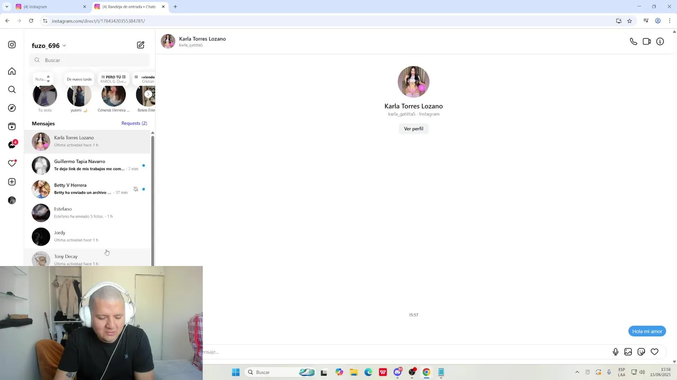Click the messages list scrollbar
The image size is (677, 380).
click(x=153, y=201)
